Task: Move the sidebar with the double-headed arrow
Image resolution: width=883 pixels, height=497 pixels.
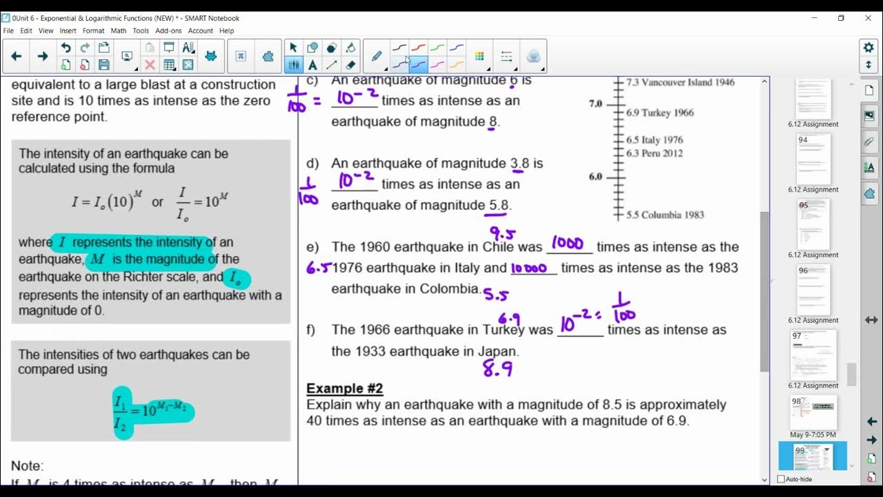Action: (871, 320)
